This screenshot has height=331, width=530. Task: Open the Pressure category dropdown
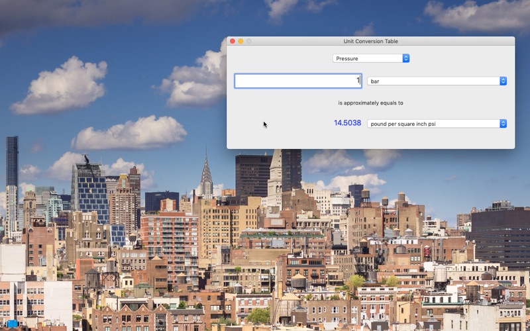pyautogui.click(x=371, y=58)
